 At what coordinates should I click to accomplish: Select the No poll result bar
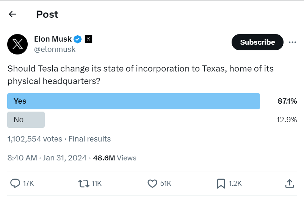pyautogui.click(x=26, y=120)
